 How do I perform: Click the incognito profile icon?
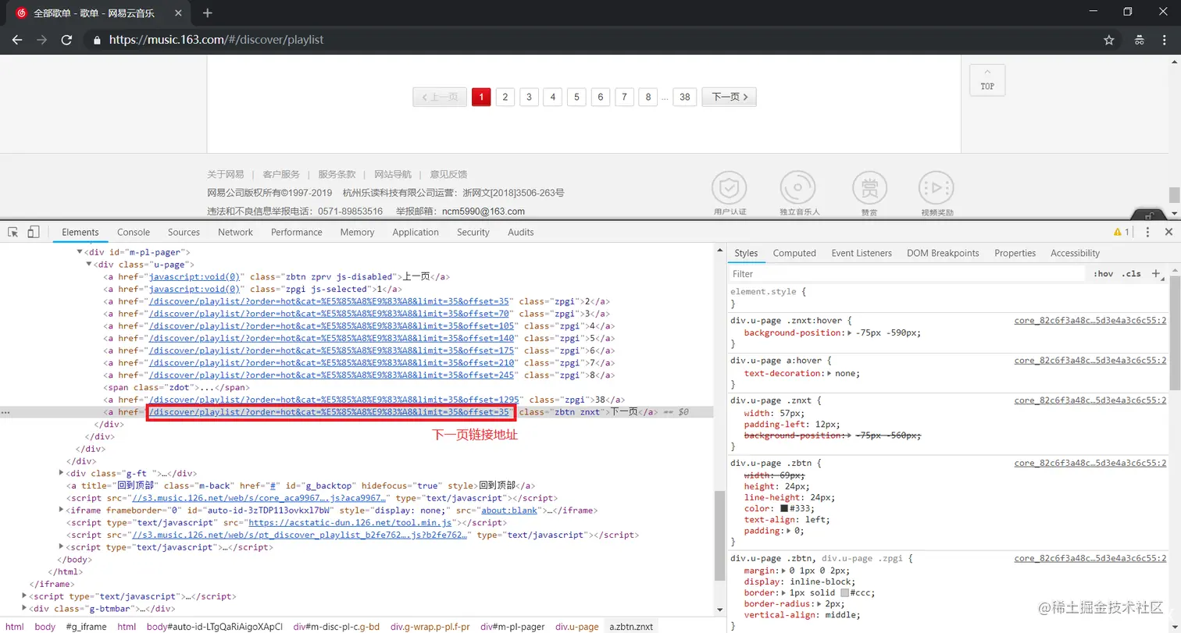[1140, 40]
